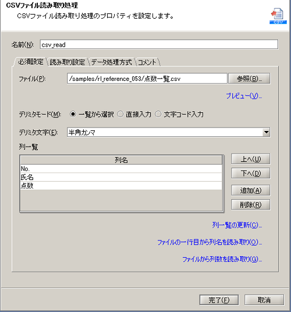Click the 追加(A) add column button
The height and width of the screenshot is (312, 291).
tap(251, 190)
